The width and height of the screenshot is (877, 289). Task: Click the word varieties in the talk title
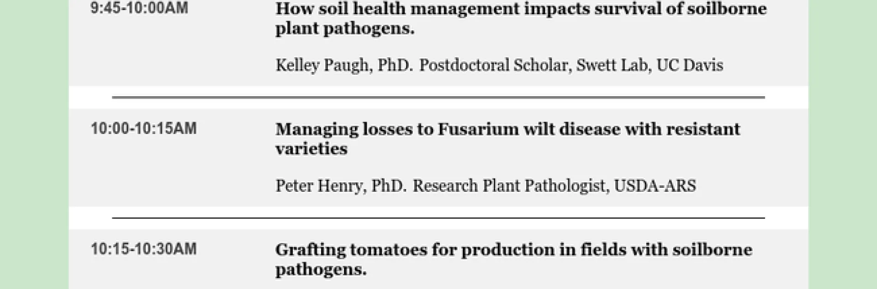coord(312,149)
